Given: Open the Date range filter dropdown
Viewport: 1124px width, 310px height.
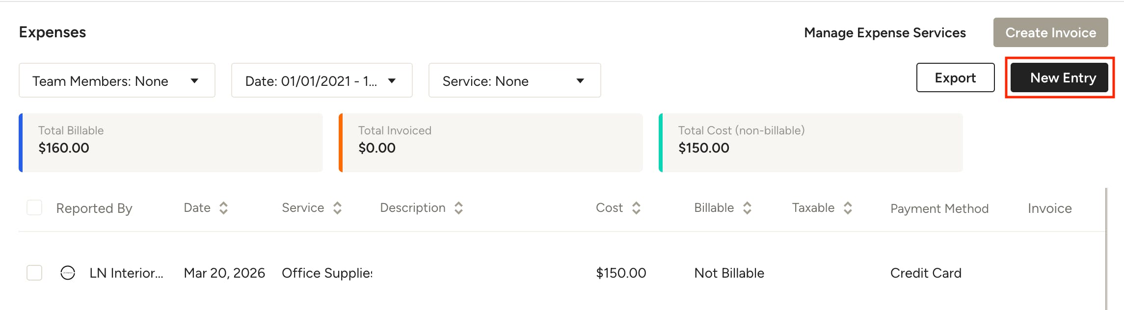Looking at the screenshot, I should point(321,80).
